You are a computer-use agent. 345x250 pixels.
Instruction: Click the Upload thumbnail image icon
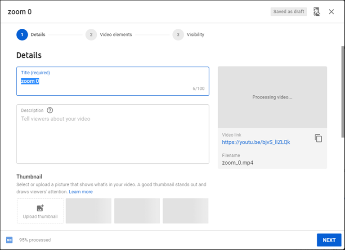click(40, 208)
